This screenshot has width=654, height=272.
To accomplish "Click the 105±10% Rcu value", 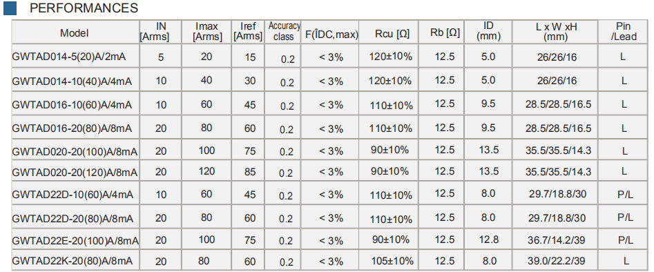I will coord(392,261).
